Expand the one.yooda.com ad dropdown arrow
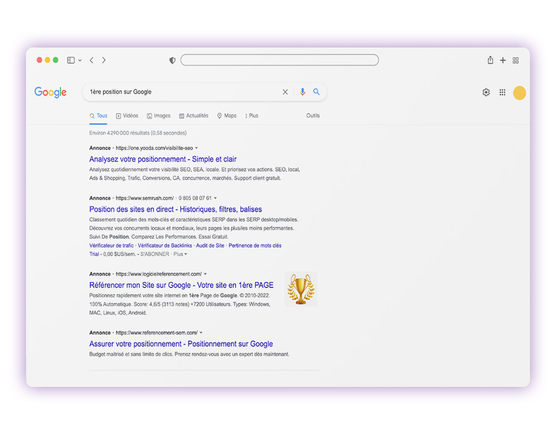Screen dimensions: 556x435 tap(196, 148)
